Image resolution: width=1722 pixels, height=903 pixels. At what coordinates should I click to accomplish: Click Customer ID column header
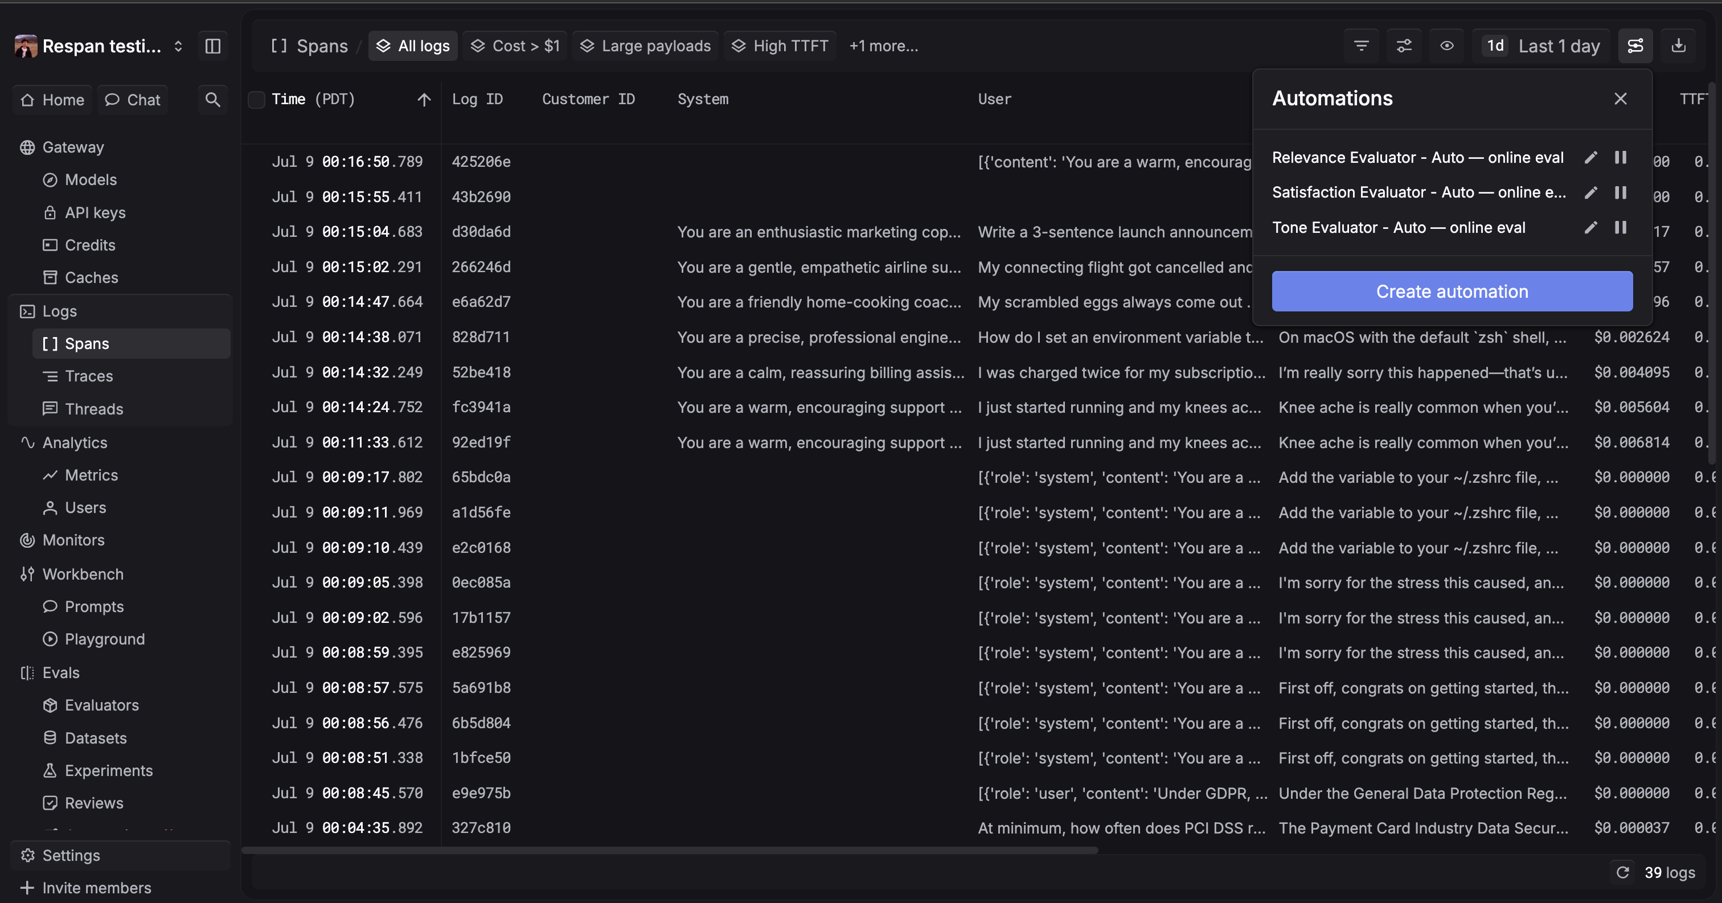pyautogui.click(x=588, y=99)
